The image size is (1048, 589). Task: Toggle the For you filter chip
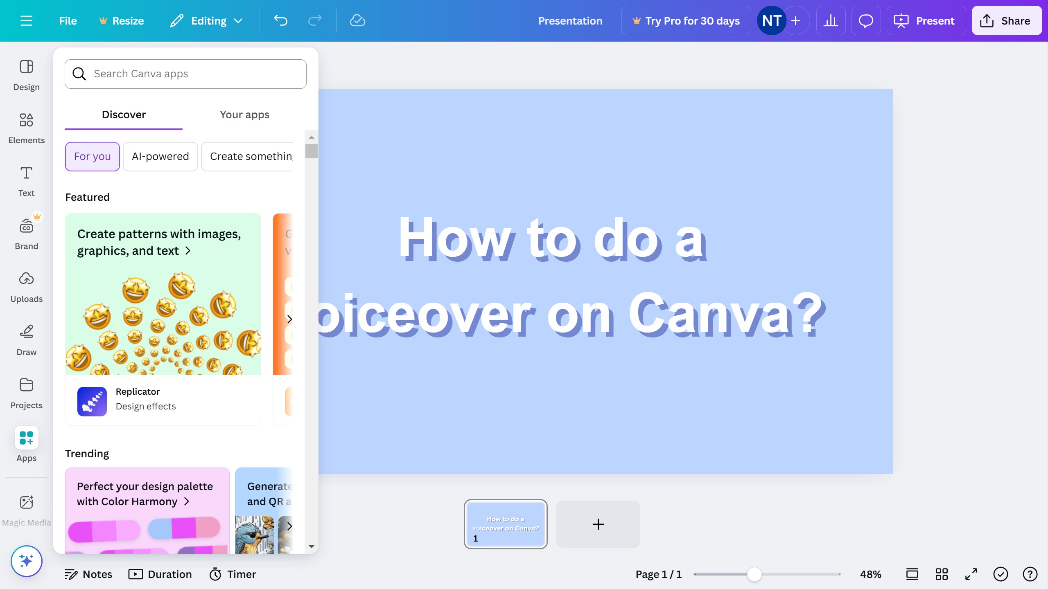92,156
